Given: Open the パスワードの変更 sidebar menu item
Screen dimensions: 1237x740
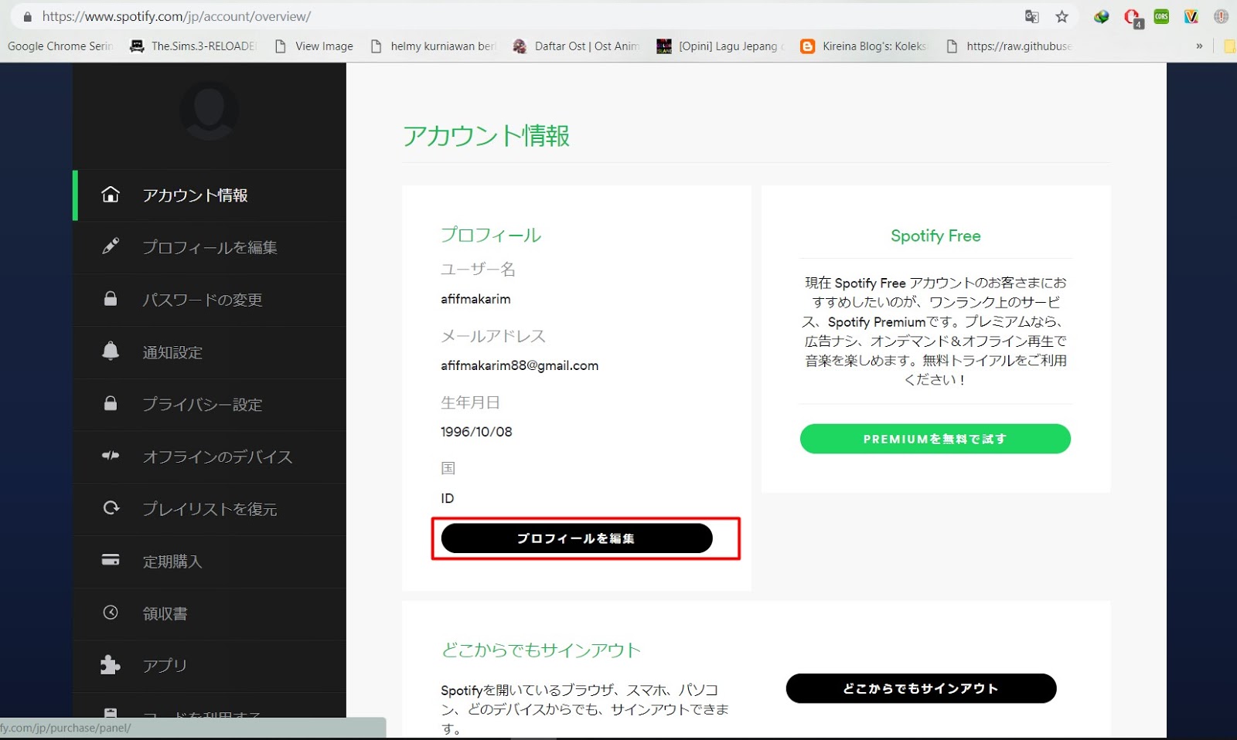Looking at the screenshot, I should tap(210, 300).
